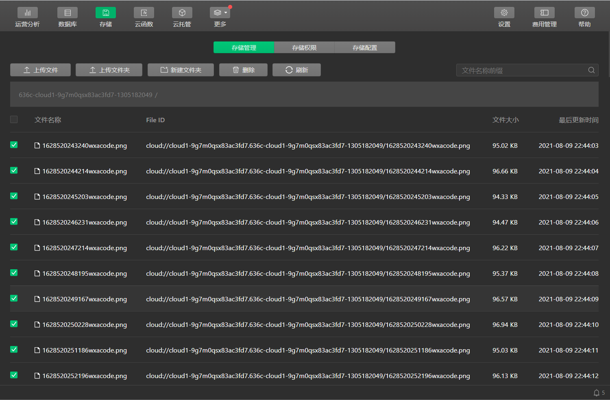610x400 pixels.
Task: Open the notification bell icon
Action: point(597,393)
